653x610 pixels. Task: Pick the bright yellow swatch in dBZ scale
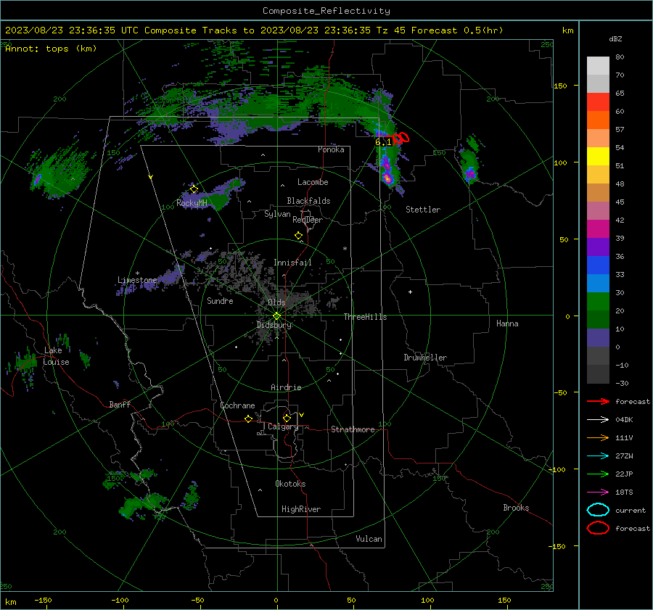[x=598, y=157]
